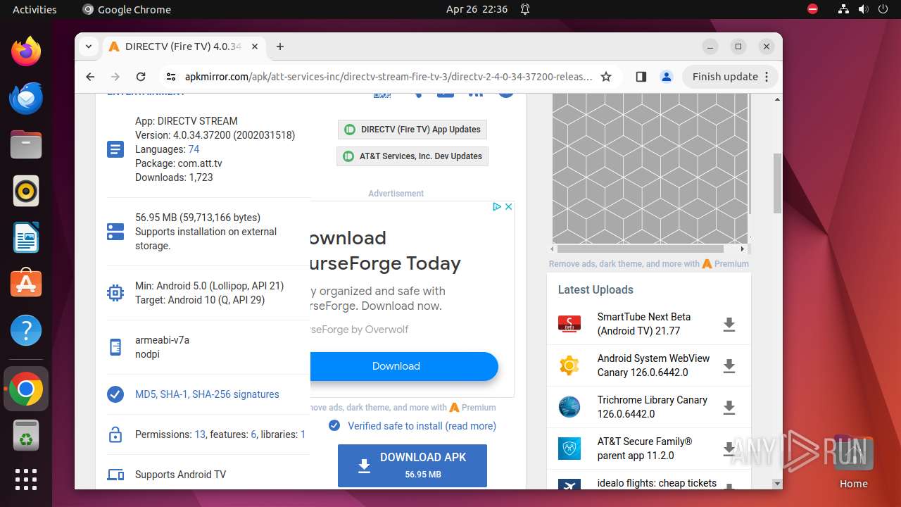
Task: Open the notifications bell in top bar
Action: 525,9
